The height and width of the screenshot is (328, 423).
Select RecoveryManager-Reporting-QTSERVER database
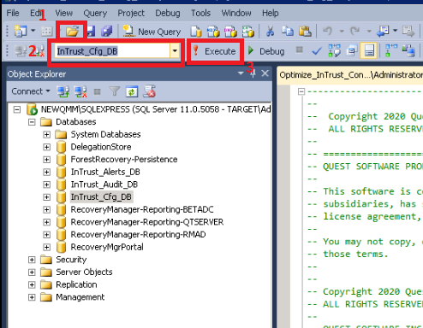click(x=147, y=222)
